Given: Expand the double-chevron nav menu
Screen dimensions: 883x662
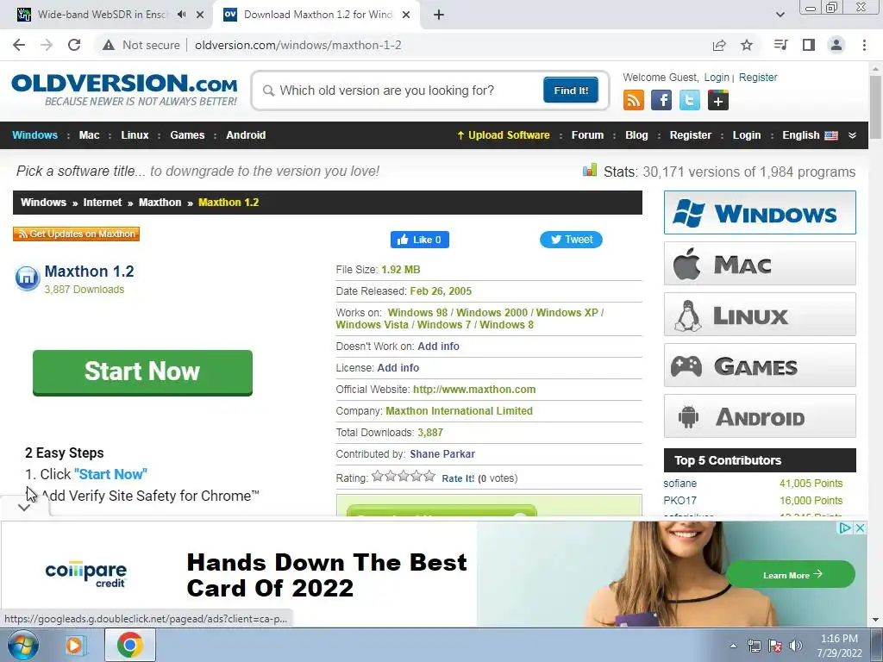Looking at the screenshot, I should pos(852,135).
